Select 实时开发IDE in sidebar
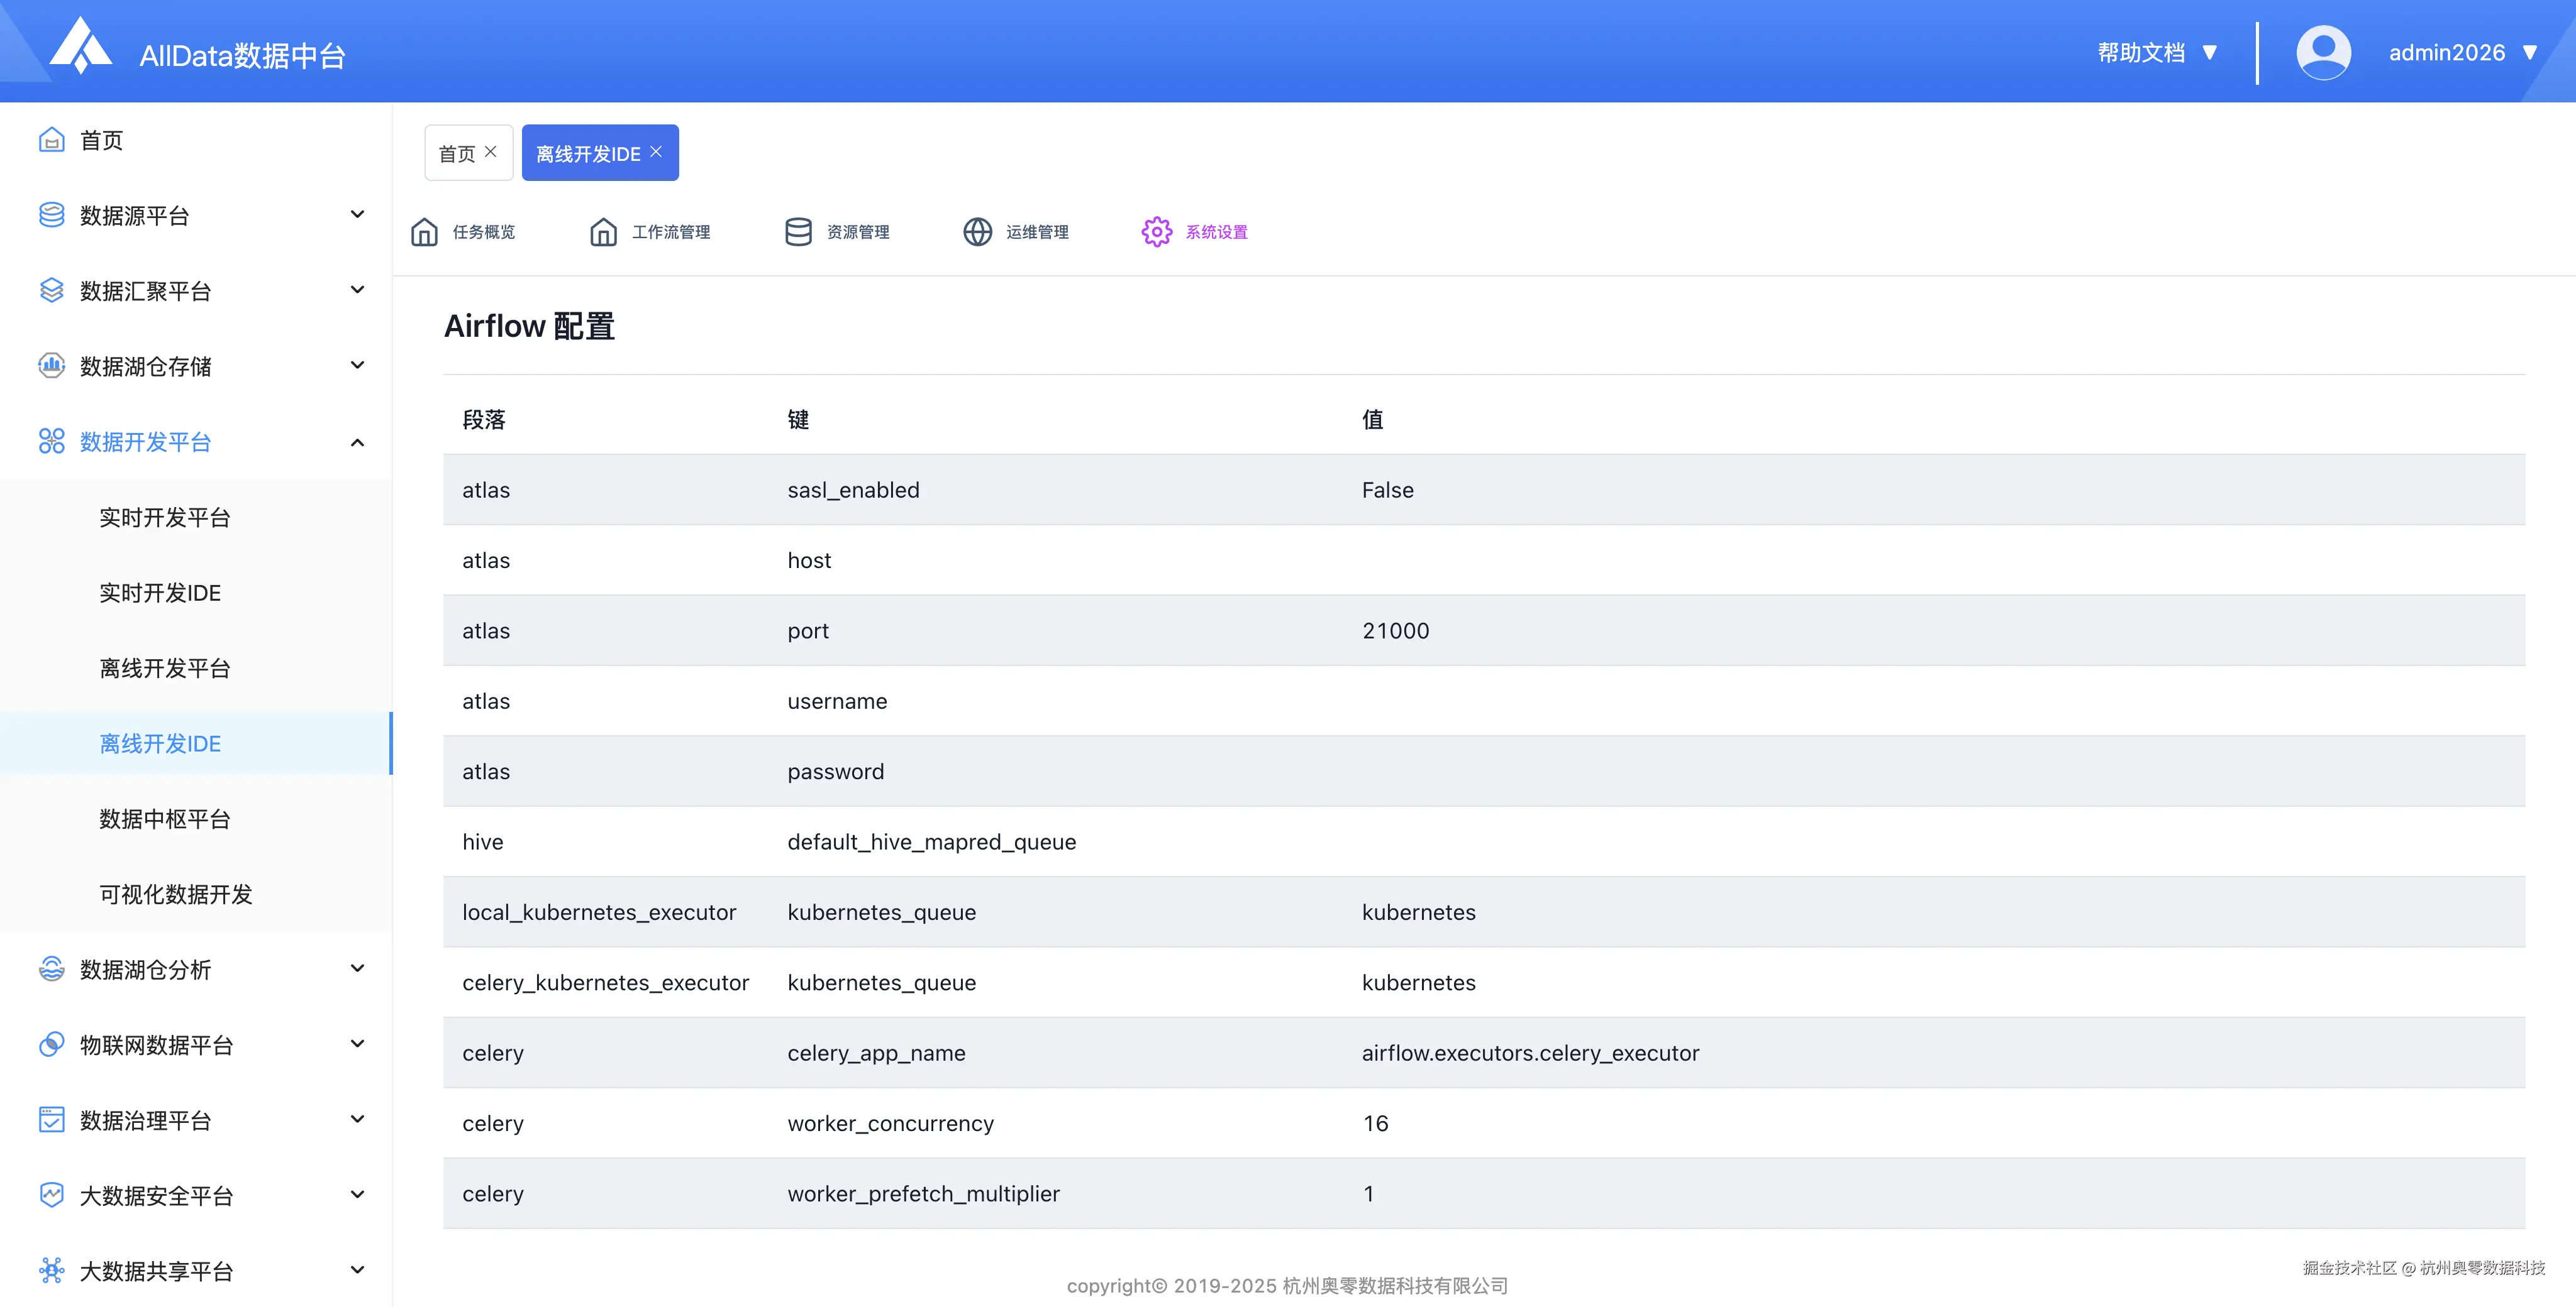Screen dimensions: 2576x1307 point(160,593)
